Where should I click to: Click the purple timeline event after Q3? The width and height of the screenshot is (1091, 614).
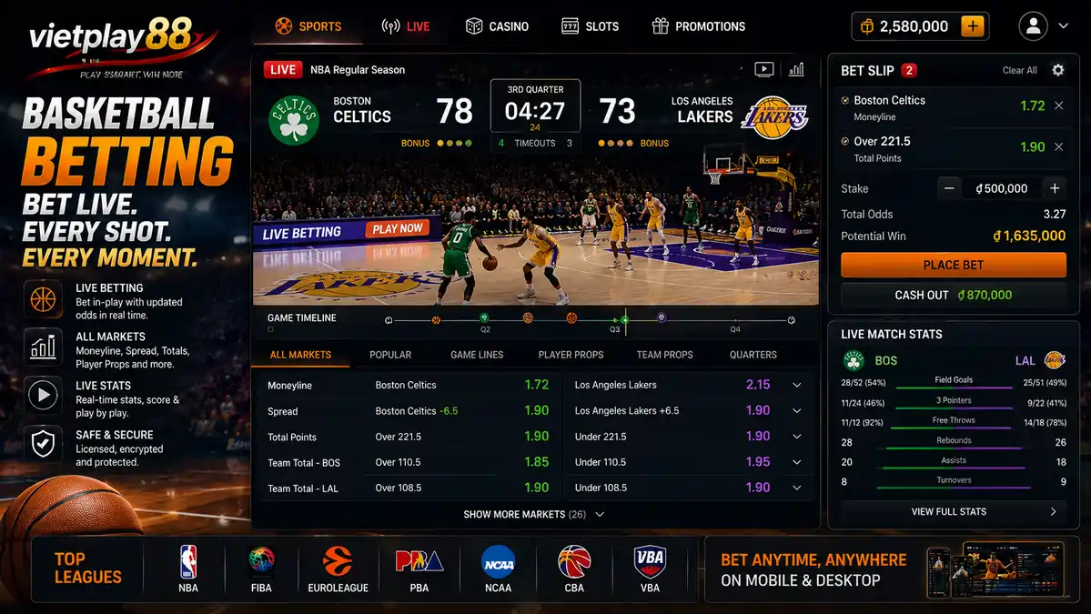point(662,317)
